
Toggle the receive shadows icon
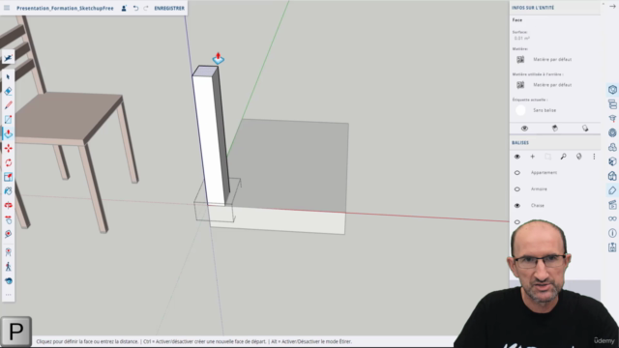[585, 129]
